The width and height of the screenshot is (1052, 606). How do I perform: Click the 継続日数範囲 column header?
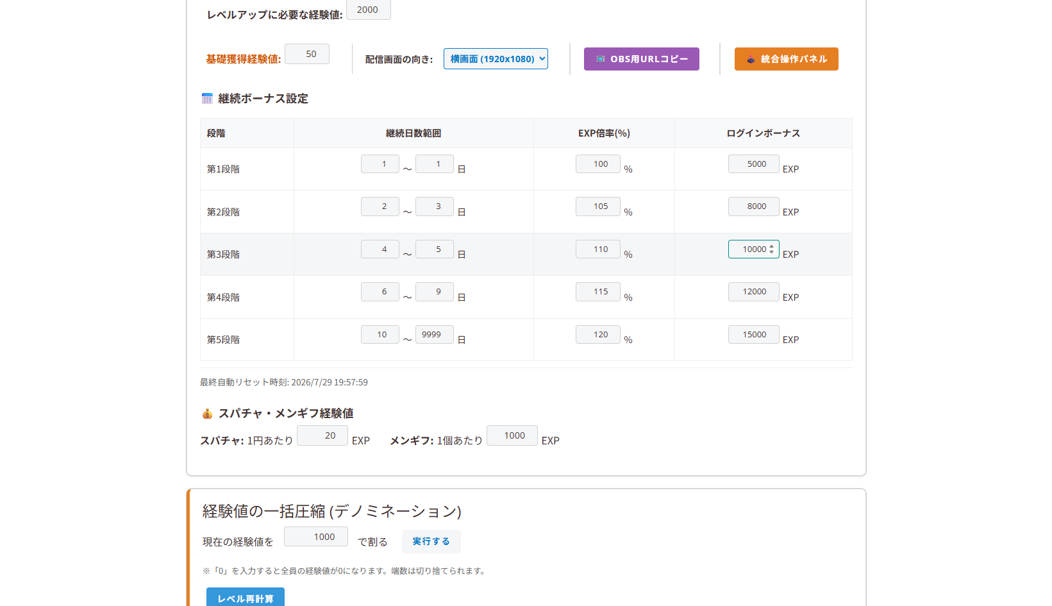coord(413,133)
